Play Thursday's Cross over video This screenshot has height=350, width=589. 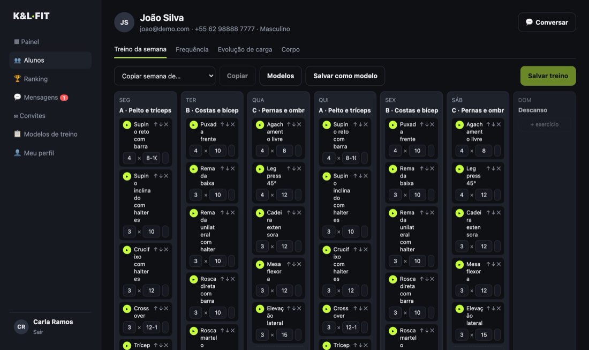pos(327,309)
